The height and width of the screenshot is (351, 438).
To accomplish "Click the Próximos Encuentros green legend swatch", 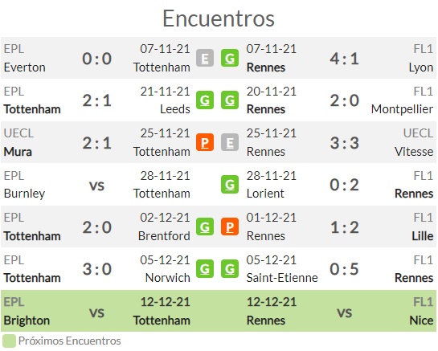I will click(x=9, y=341).
